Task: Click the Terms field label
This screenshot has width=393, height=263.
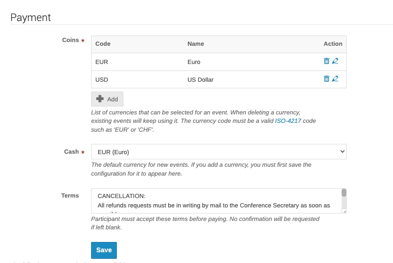Action: pos(70,196)
